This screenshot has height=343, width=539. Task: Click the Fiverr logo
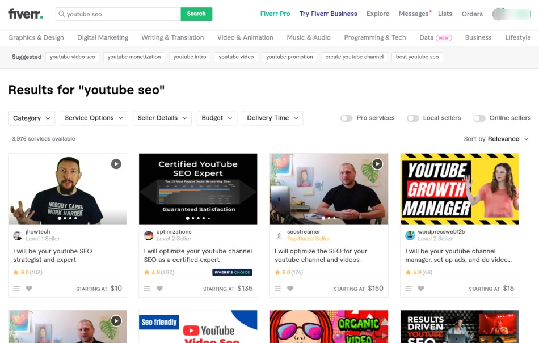[26, 14]
